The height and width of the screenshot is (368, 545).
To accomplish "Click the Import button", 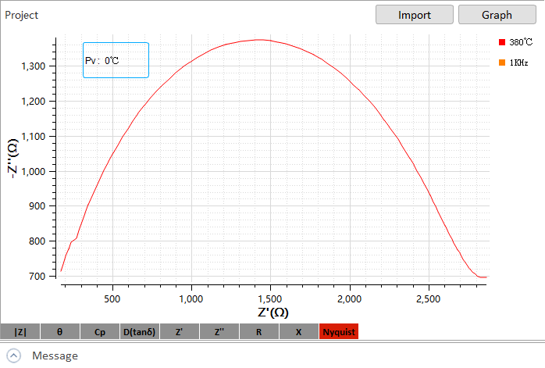I will point(415,15).
